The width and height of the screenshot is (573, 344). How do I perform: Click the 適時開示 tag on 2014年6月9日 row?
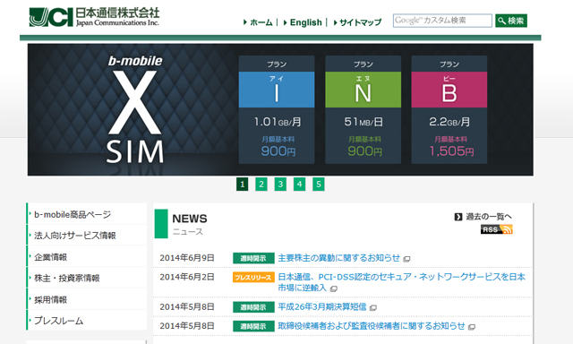[x=253, y=259]
